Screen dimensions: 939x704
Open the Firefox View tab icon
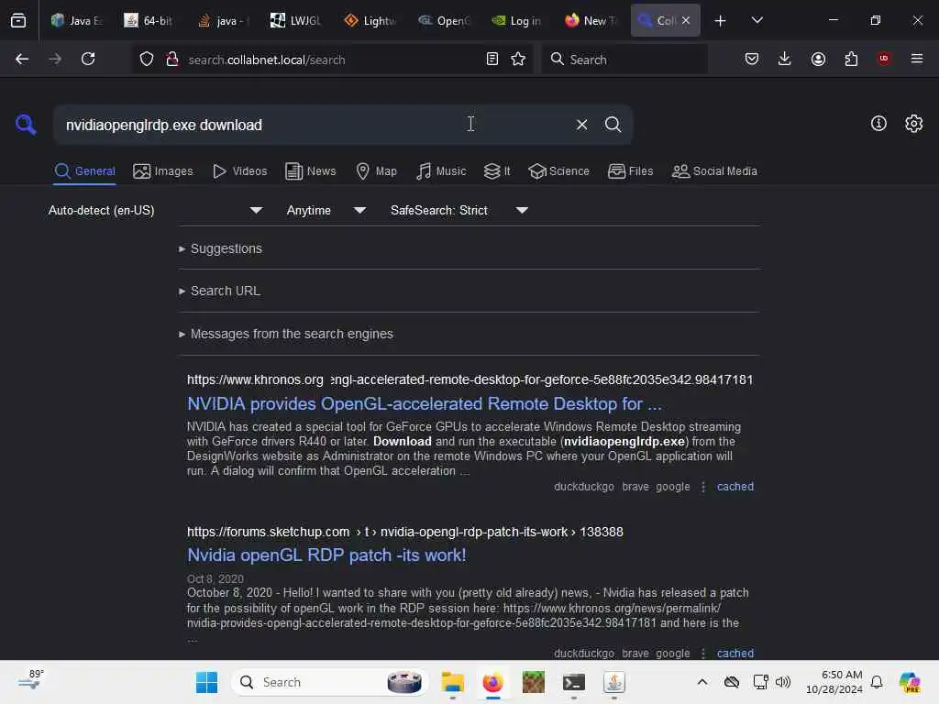18,20
